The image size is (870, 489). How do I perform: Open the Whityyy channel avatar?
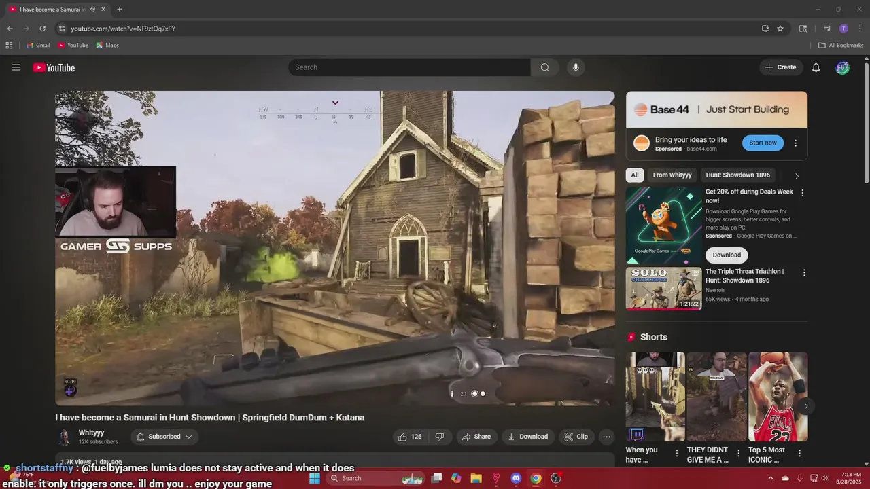pos(65,437)
